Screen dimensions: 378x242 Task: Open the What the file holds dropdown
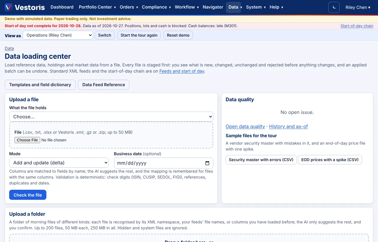point(111,117)
